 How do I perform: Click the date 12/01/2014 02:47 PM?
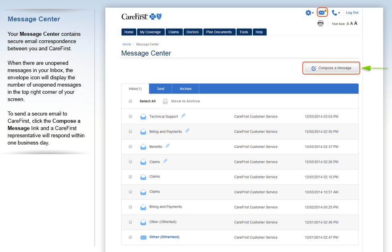[322, 238]
